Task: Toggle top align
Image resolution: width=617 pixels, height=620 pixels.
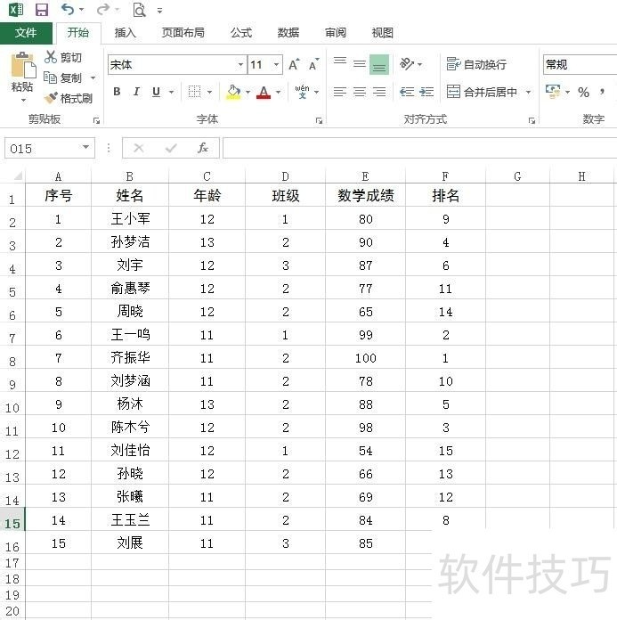Action: point(340,63)
